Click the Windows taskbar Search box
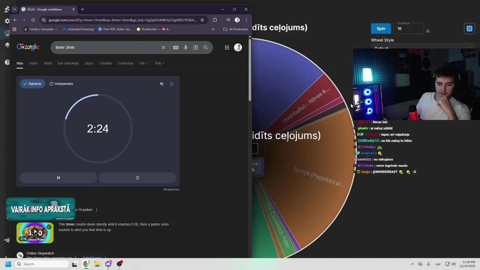480x270 pixels. 42,264
